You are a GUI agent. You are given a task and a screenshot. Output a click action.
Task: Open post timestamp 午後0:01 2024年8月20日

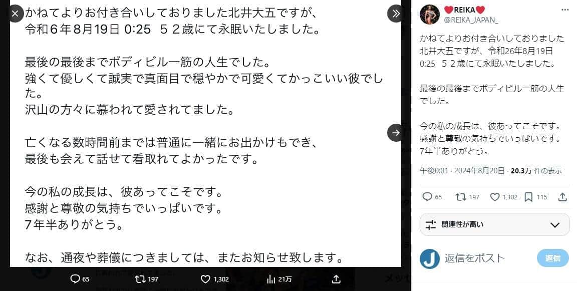click(x=462, y=171)
